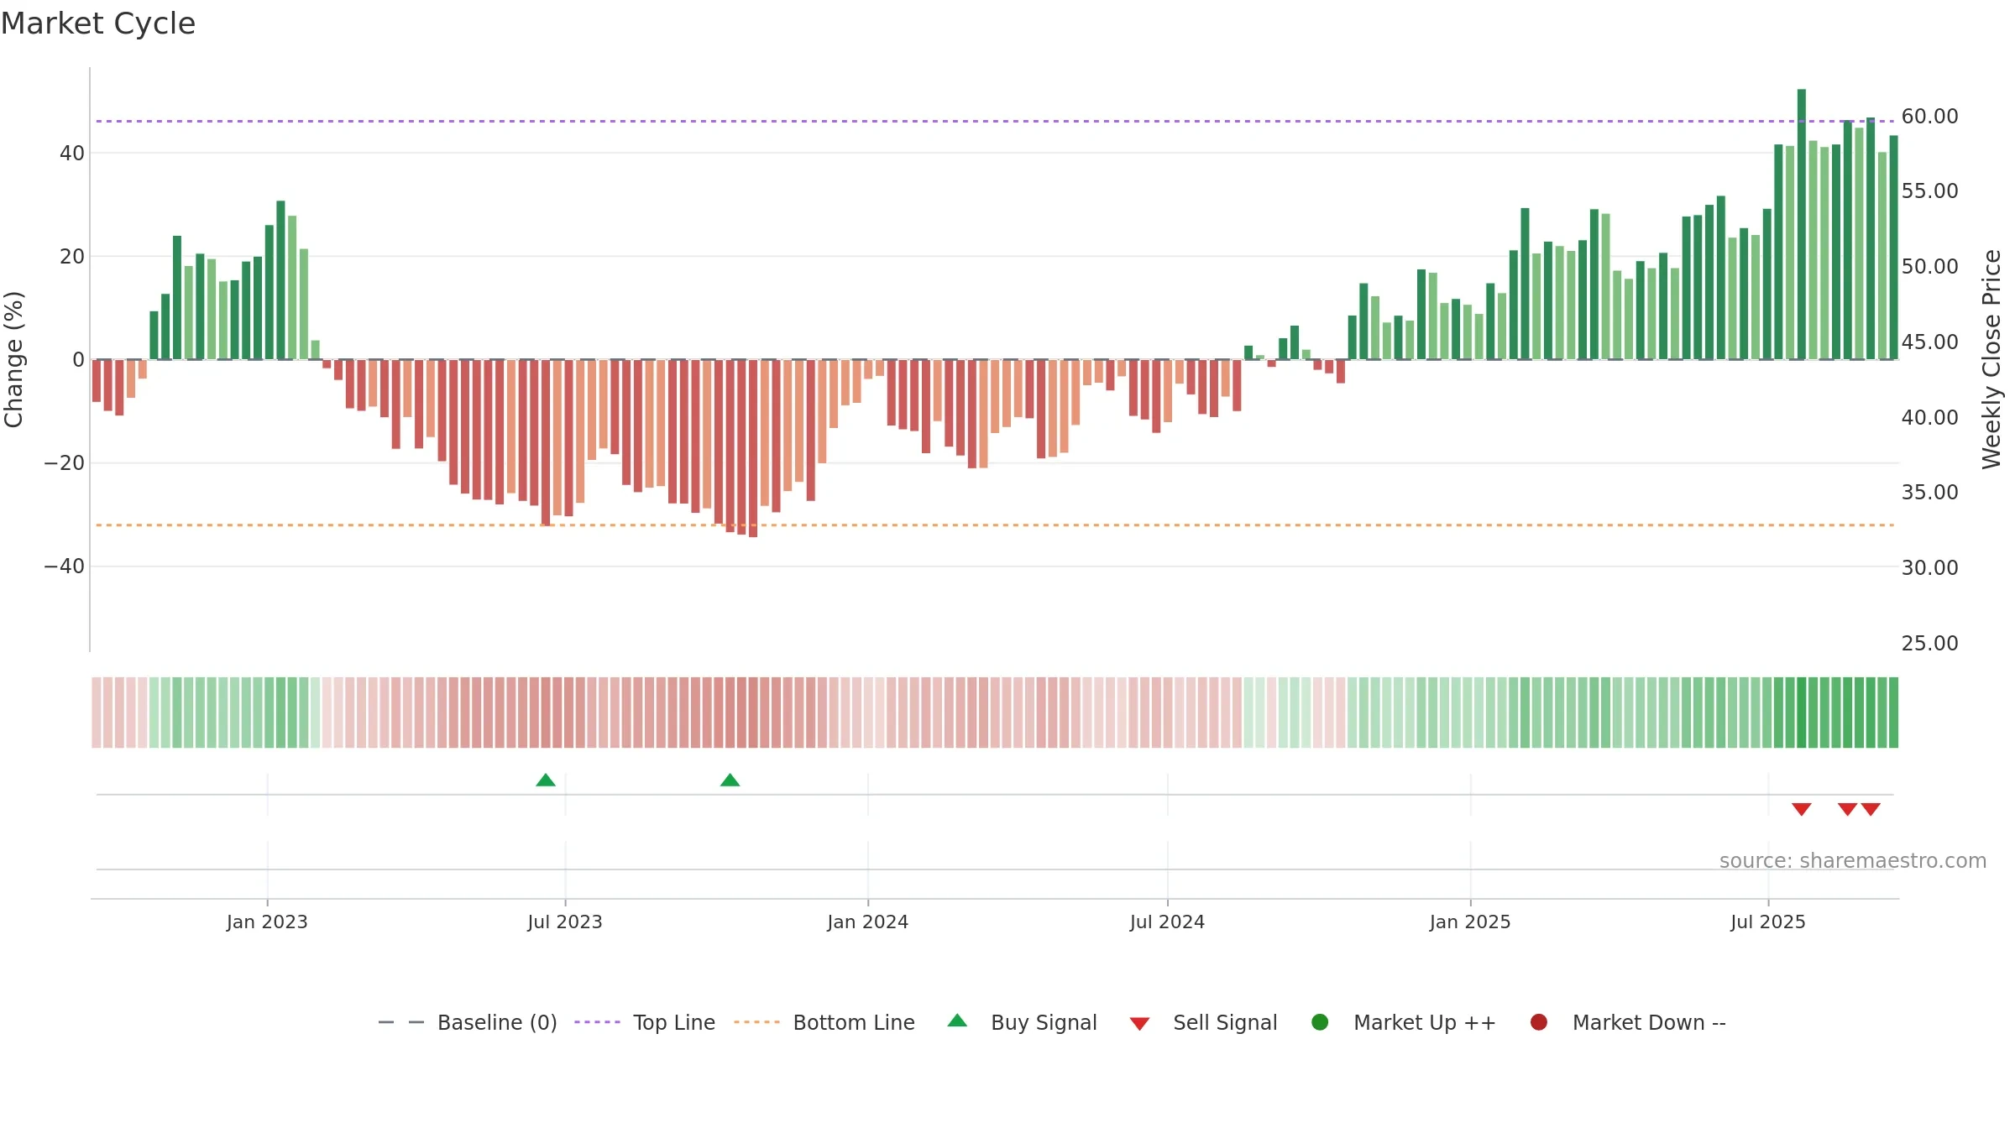The image size is (2015, 1133).
Task: Toggle the Top Line legend entry
Action: click(x=645, y=1022)
